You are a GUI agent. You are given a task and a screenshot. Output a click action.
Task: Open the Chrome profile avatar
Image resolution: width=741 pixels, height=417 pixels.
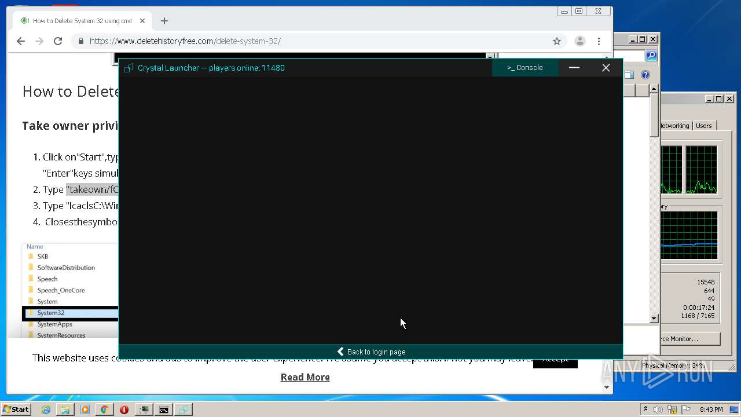coord(579,41)
